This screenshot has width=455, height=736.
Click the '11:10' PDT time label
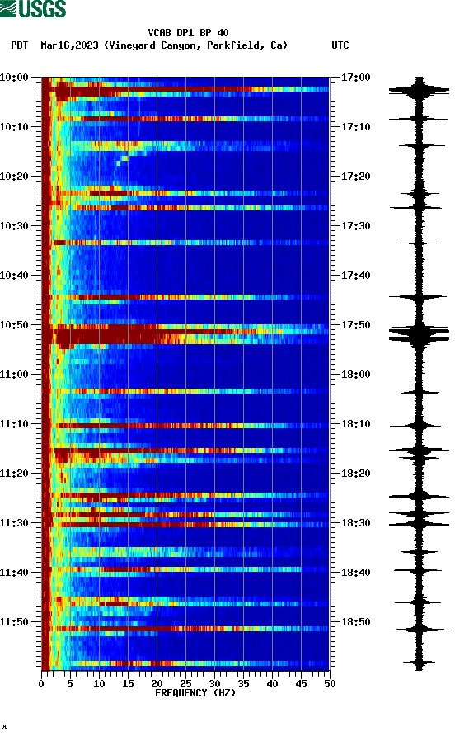pos(14,424)
